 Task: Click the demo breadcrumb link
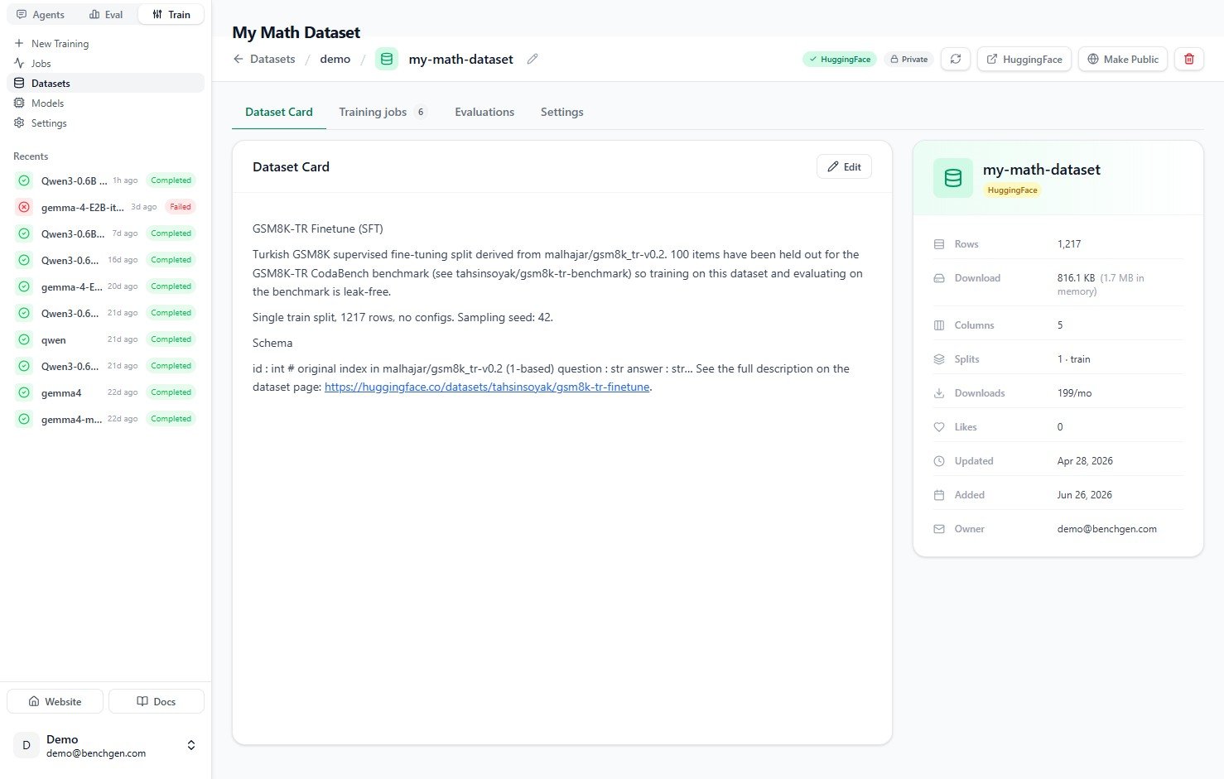click(x=335, y=59)
